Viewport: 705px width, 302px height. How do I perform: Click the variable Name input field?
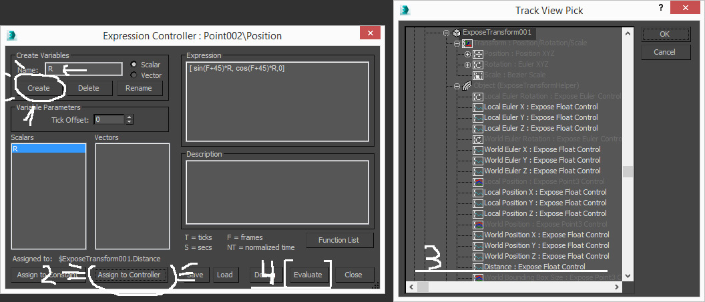click(83, 69)
